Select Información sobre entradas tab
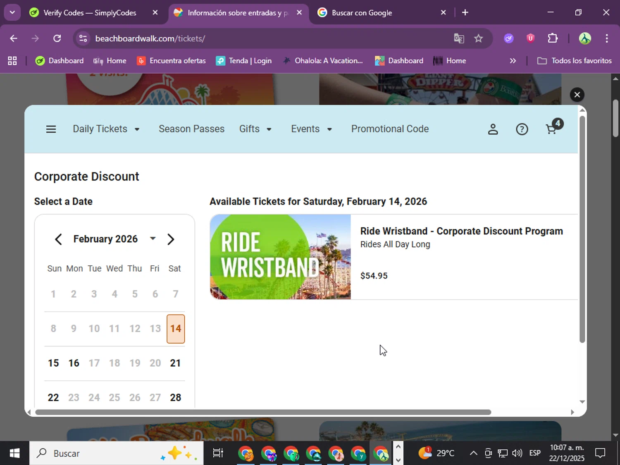 (x=238, y=13)
